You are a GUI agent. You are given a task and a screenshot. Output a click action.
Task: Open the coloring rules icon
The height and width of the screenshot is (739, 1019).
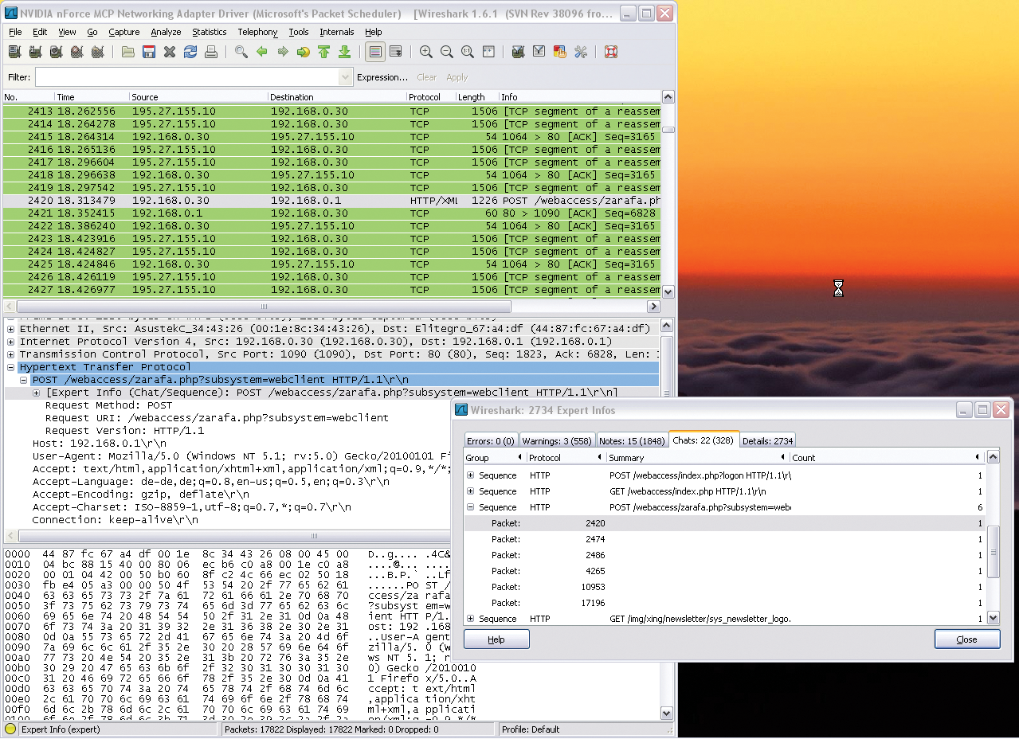(x=559, y=52)
